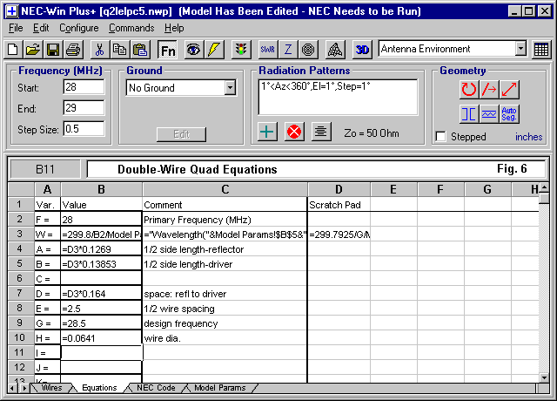Viewport: 557px width, 401px height.
Task: Delete radiation pattern with red X icon
Action: 294,132
